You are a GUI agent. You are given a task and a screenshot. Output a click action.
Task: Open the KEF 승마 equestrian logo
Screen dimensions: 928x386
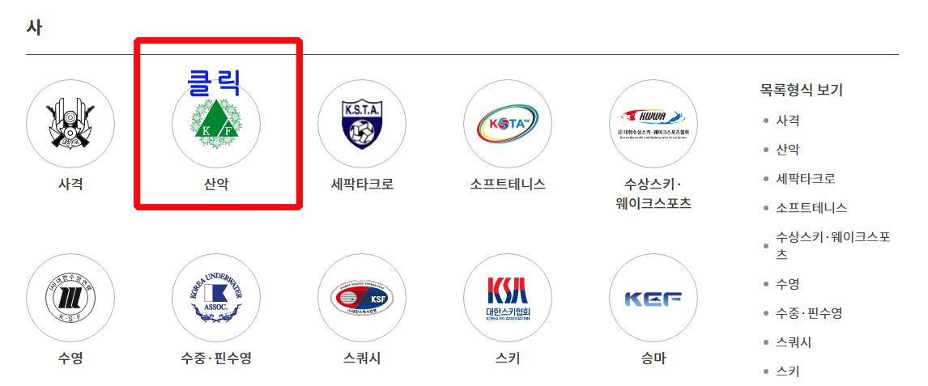(653, 298)
